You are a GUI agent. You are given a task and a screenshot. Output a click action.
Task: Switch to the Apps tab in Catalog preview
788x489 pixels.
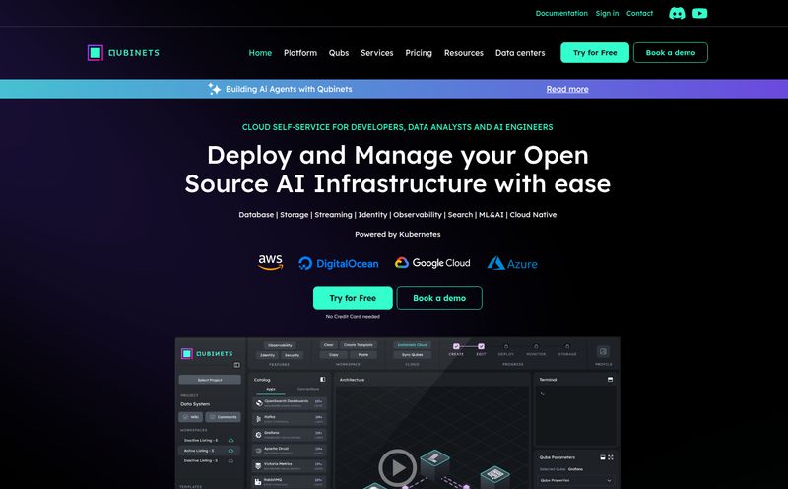270,389
